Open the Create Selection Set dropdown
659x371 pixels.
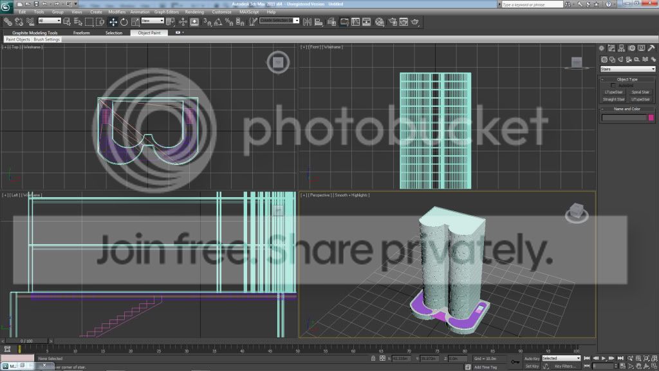click(x=279, y=21)
